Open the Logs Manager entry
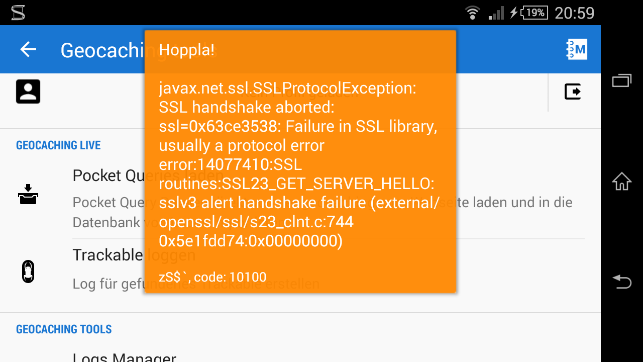This screenshot has height=362, width=643. 124,357
